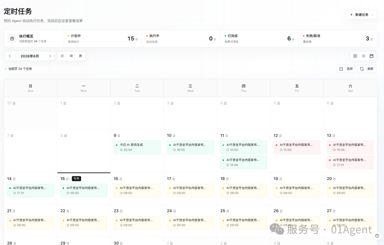Open the failed task on the 12th at 15:56

[x=297, y=147]
